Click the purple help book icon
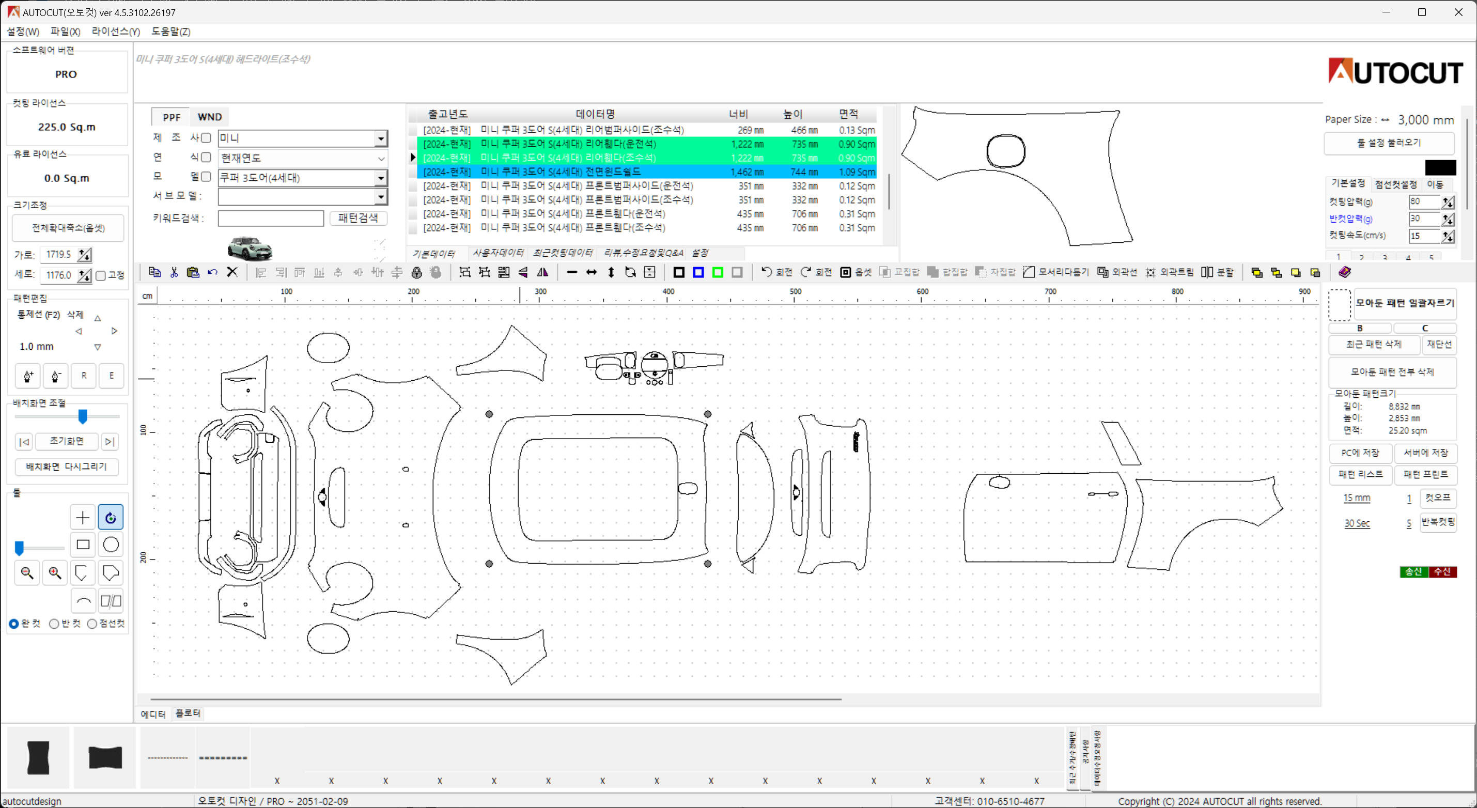 [x=1345, y=272]
